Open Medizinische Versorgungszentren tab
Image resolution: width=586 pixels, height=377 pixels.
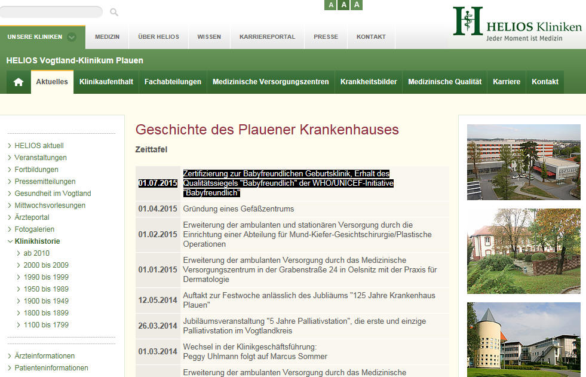(271, 82)
